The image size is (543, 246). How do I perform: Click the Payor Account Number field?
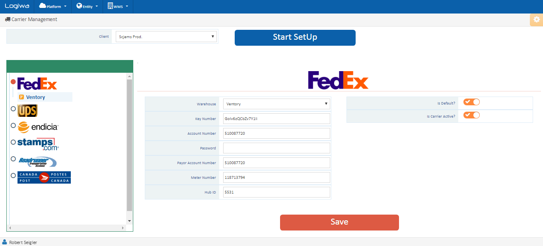pyautogui.click(x=276, y=163)
